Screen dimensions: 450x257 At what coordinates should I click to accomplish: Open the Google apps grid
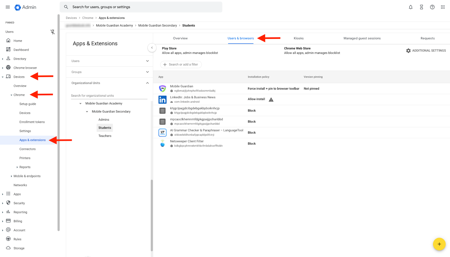pos(443,7)
